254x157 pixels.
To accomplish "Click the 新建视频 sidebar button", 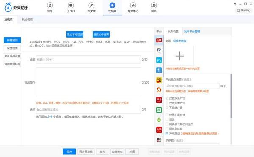I will pyautogui.click(x=12, y=40).
